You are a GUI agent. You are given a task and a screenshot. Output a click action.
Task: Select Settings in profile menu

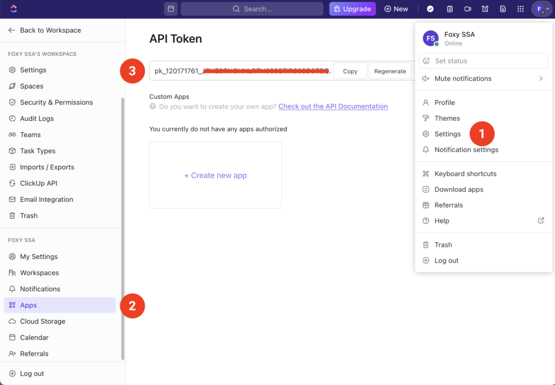click(x=447, y=134)
